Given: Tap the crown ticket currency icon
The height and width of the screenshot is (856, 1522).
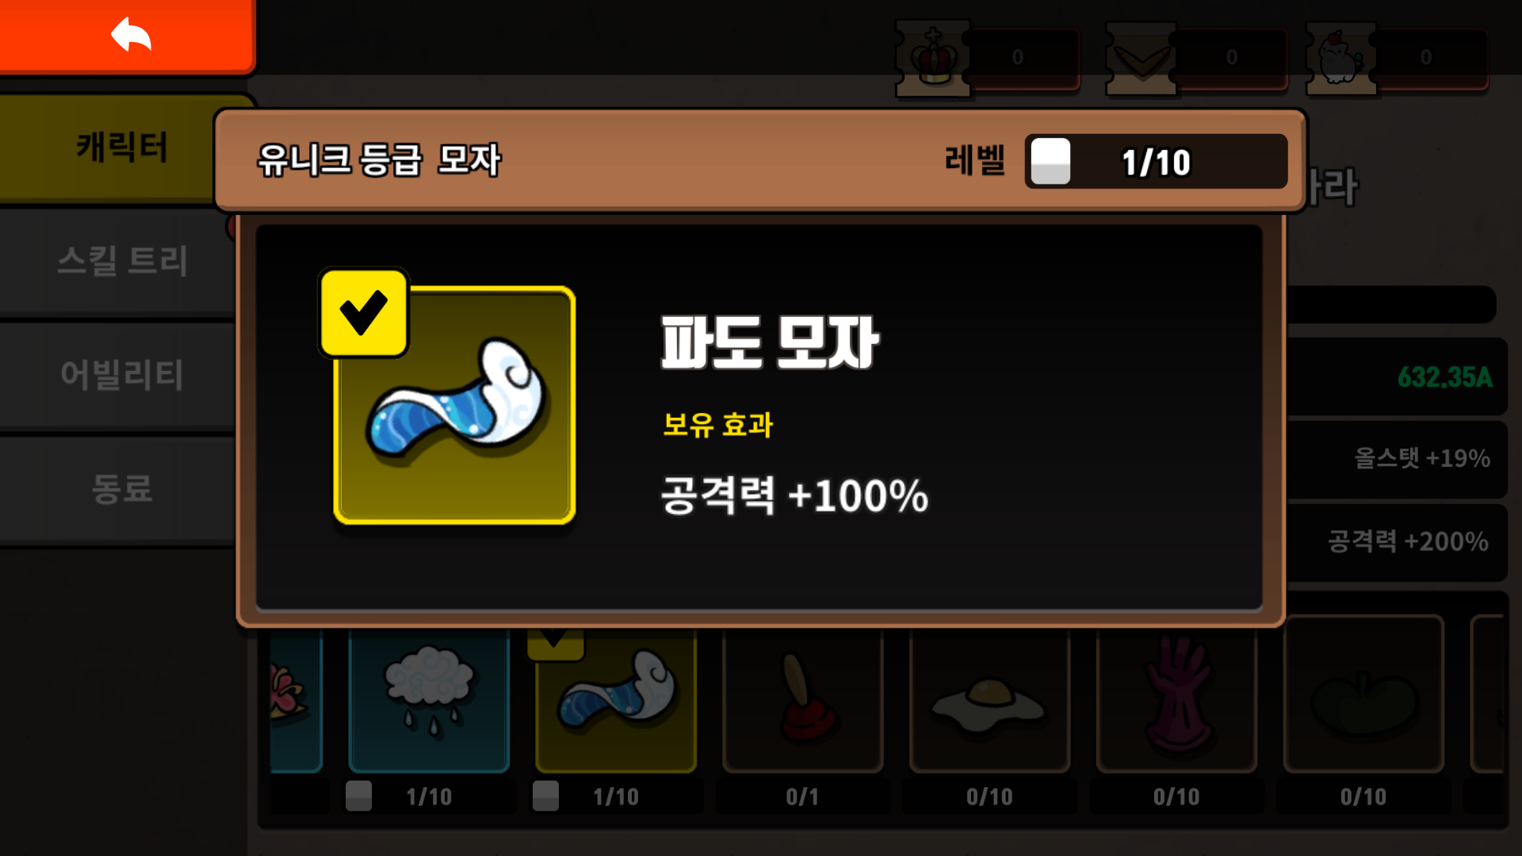Looking at the screenshot, I should [933, 58].
